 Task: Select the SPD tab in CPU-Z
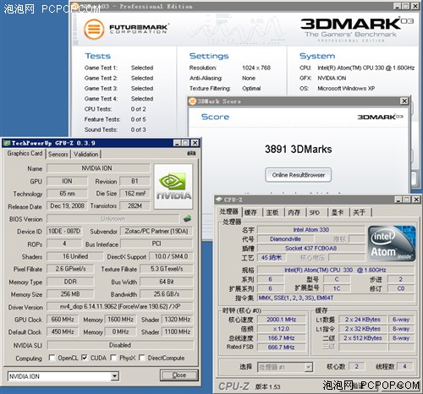pos(316,212)
